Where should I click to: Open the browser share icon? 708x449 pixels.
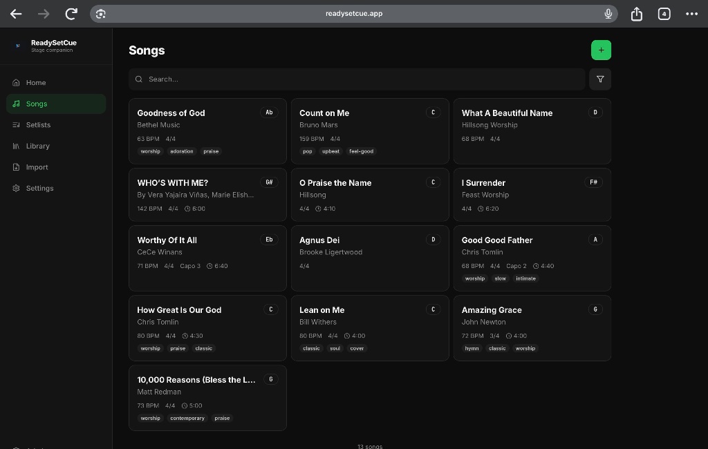636,14
